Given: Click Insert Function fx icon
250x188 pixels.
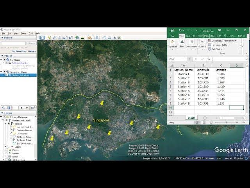Looking at the screenshot, I should pos(209,59).
